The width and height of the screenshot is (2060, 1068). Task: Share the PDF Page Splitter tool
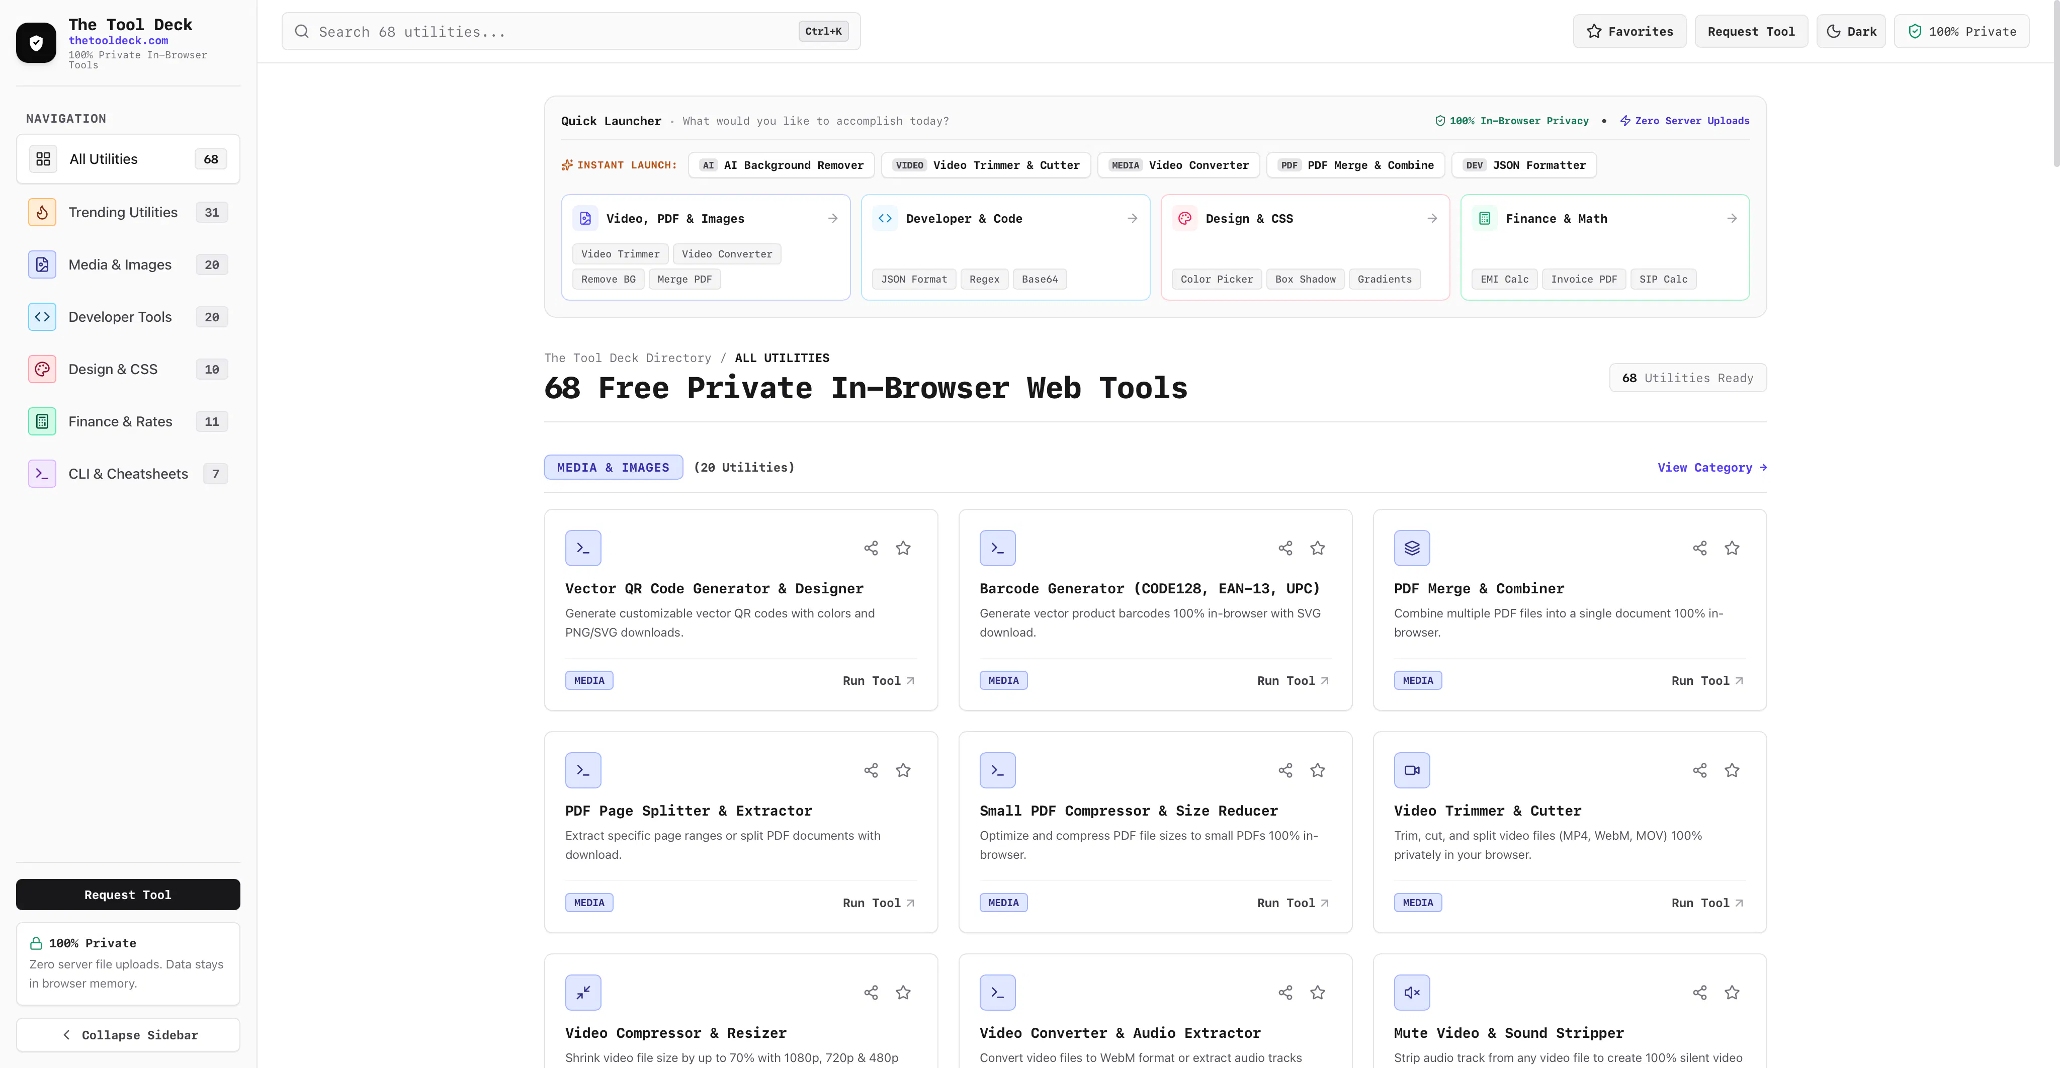(x=871, y=770)
